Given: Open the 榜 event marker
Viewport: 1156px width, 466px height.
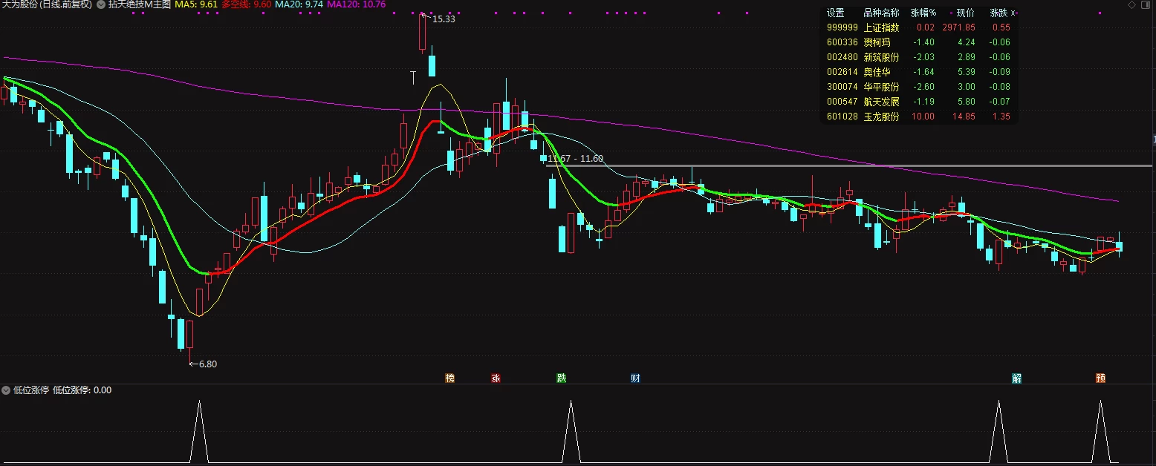Looking at the screenshot, I should click(449, 378).
